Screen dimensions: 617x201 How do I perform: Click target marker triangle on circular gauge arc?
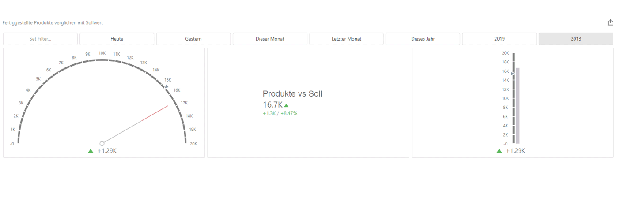tap(167, 87)
